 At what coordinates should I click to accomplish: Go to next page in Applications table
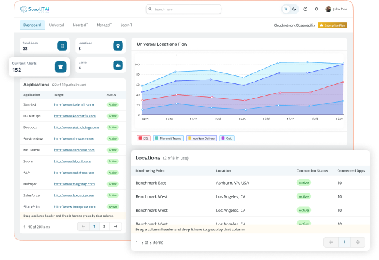[x=117, y=227]
